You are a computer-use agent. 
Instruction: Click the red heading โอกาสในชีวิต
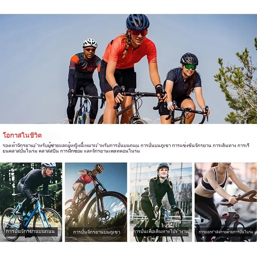tap(22, 135)
